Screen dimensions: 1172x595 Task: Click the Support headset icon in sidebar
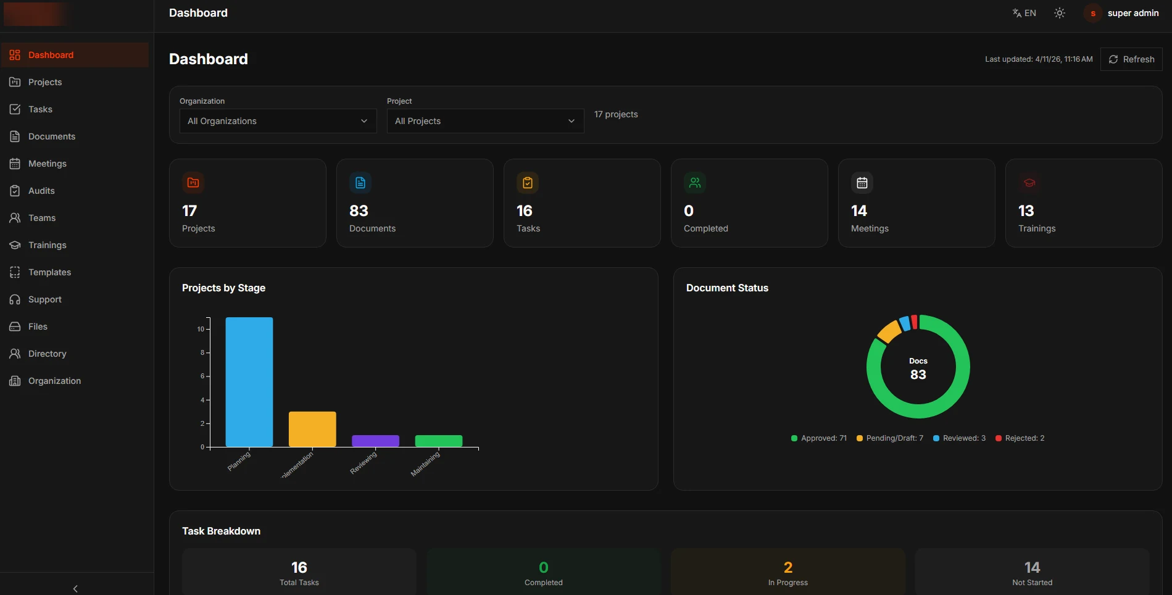pos(15,299)
